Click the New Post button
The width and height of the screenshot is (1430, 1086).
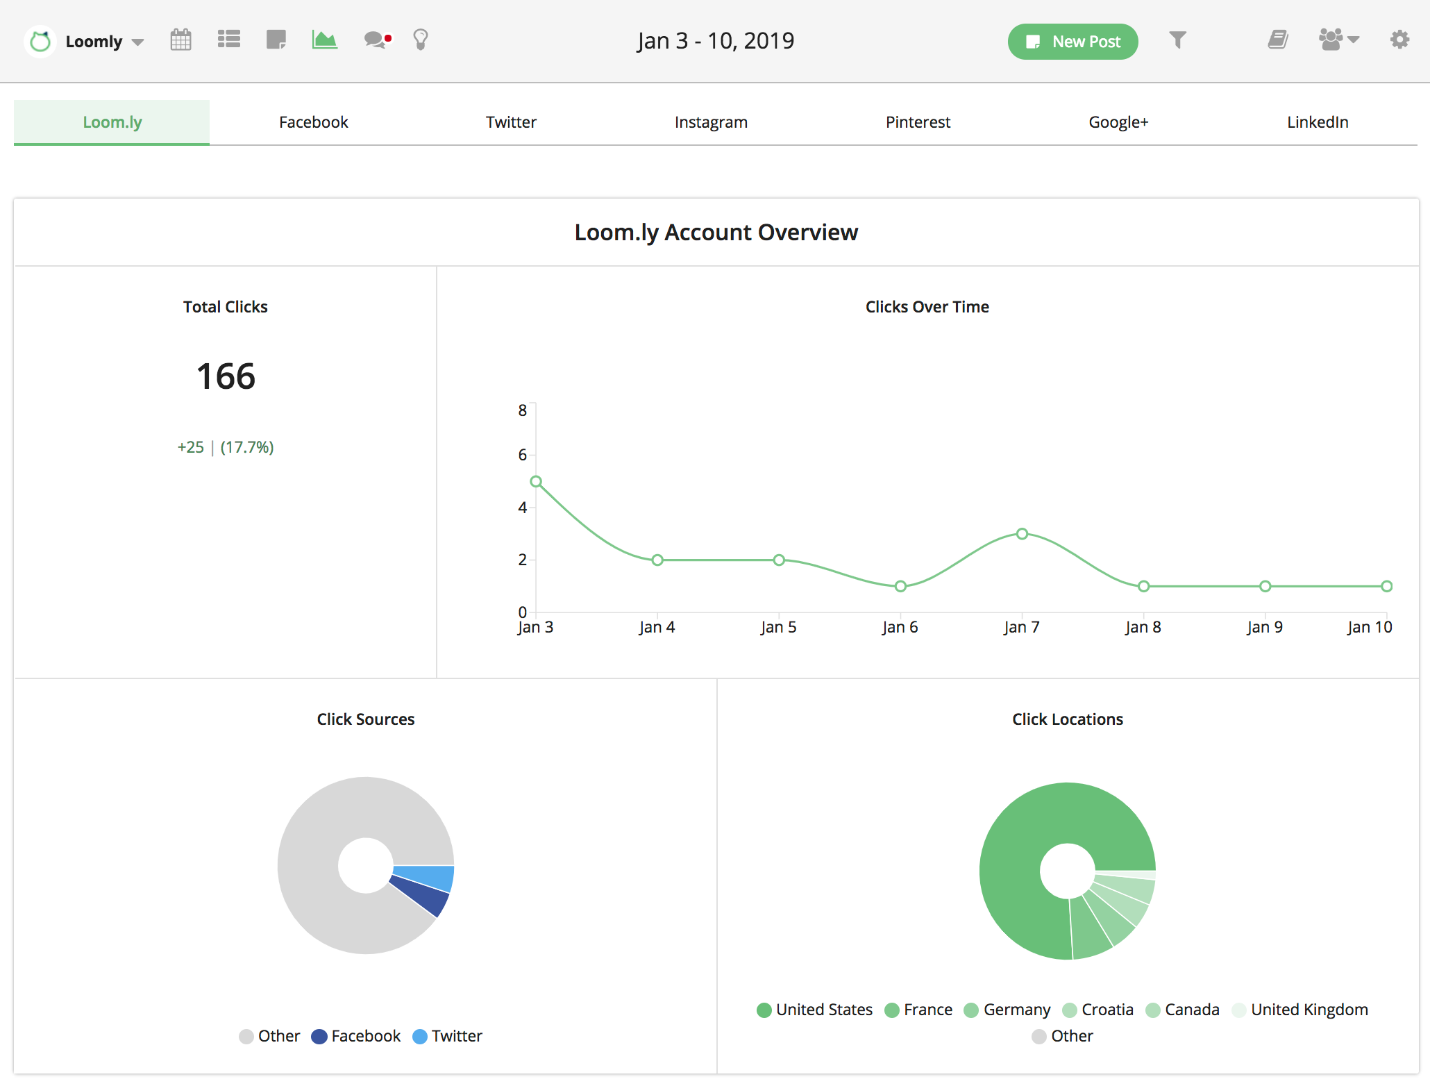1072,42
